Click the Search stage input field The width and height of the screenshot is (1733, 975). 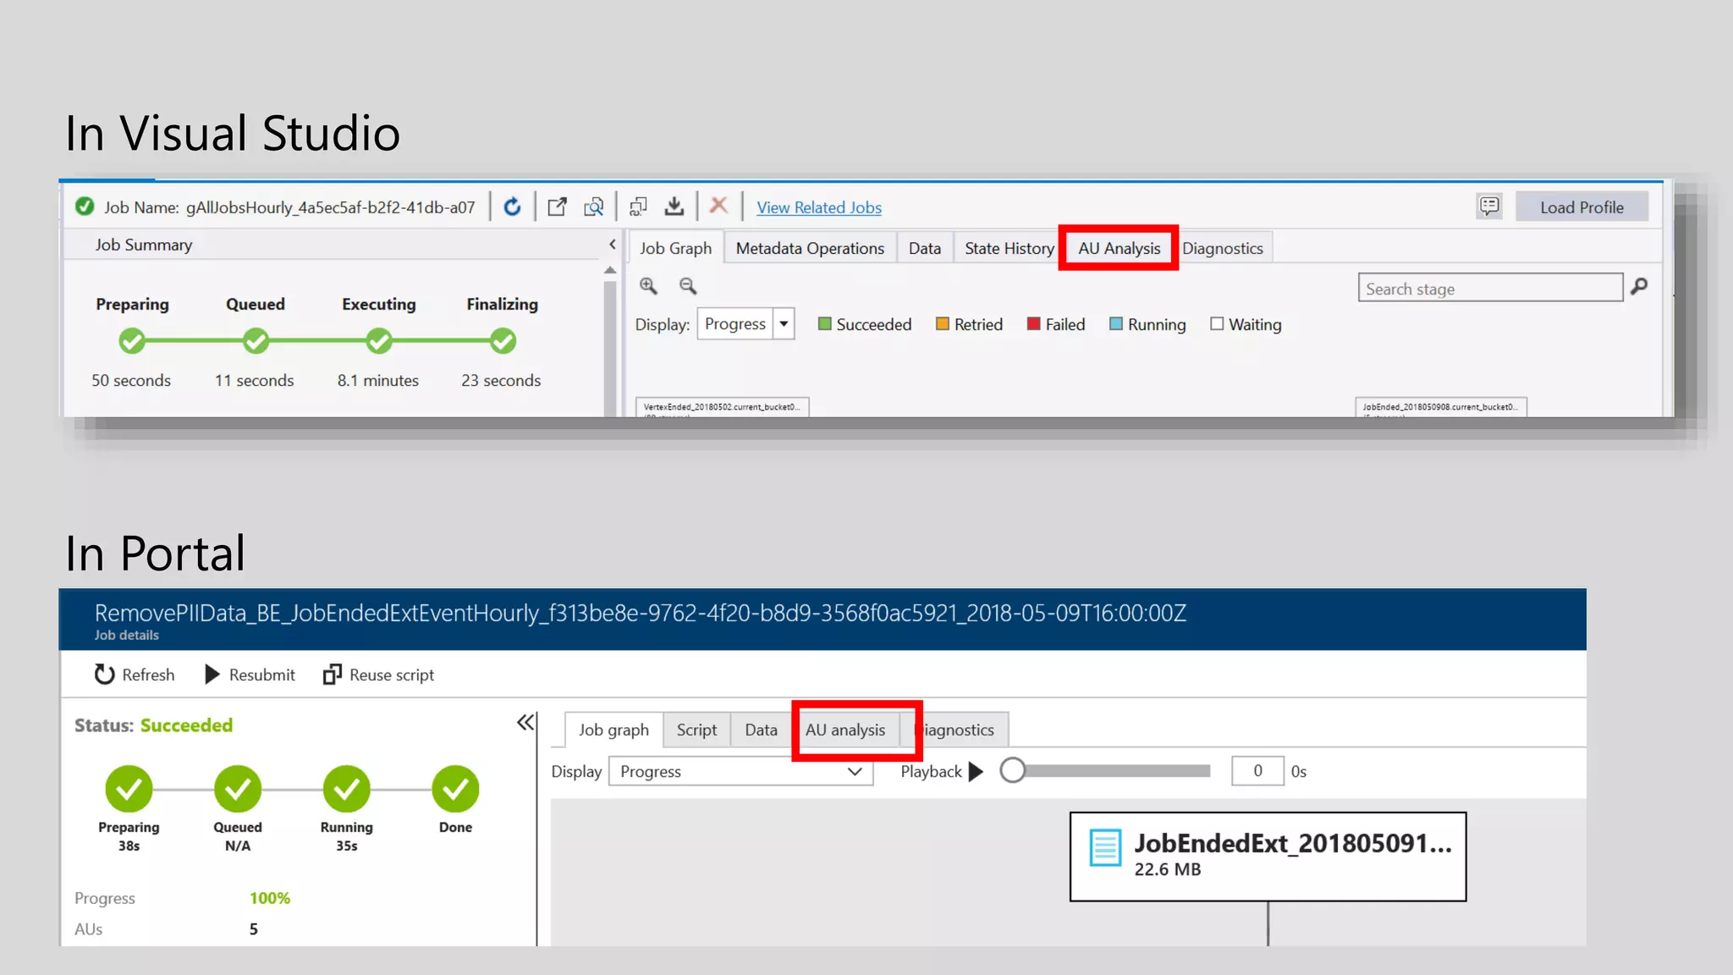(x=1490, y=288)
